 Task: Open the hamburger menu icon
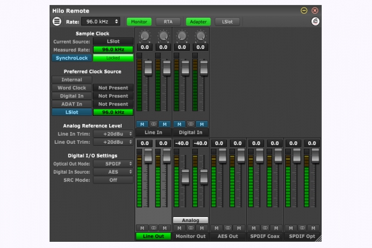[x=57, y=21]
